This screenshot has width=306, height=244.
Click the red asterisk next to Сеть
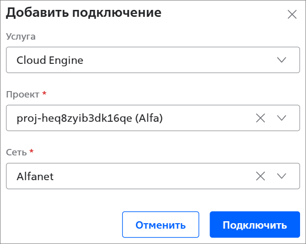(31, 151)
